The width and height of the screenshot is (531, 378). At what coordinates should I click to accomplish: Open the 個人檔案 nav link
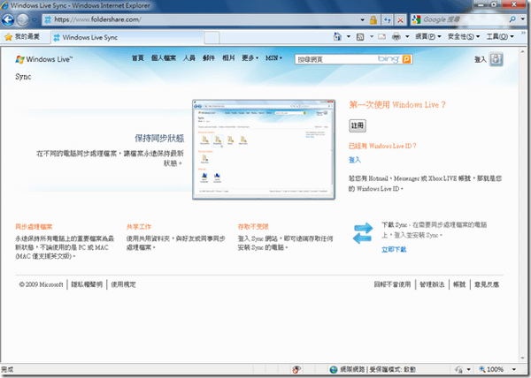(163, 58)
